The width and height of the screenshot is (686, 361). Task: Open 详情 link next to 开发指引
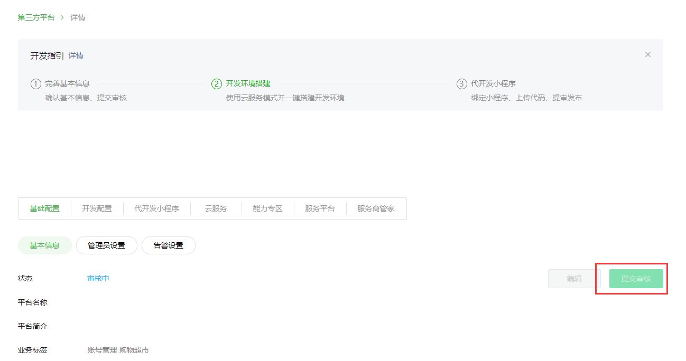click(x=76, y=55)
